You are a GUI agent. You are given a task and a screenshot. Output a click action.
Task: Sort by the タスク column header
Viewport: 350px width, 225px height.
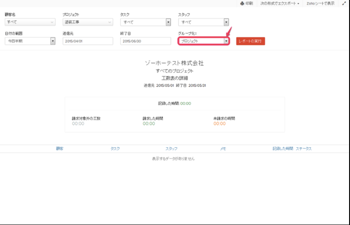pyautogui.click(x=115, y=149)
